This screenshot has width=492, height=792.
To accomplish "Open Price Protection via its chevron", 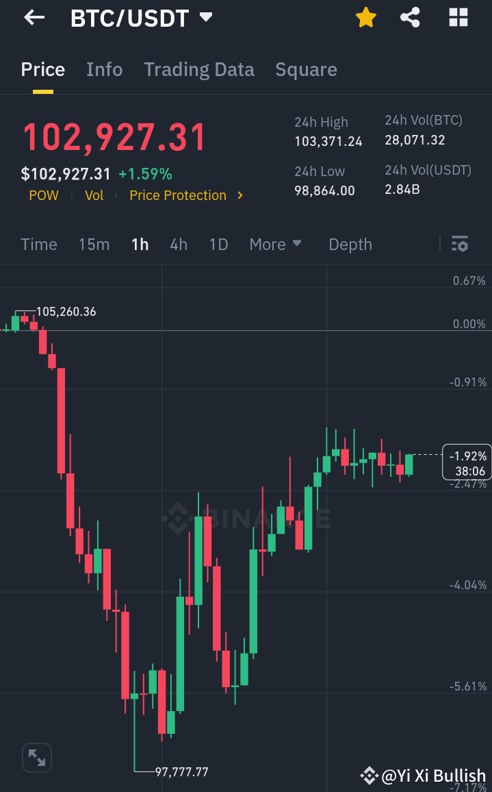I will tap(240, 195).
